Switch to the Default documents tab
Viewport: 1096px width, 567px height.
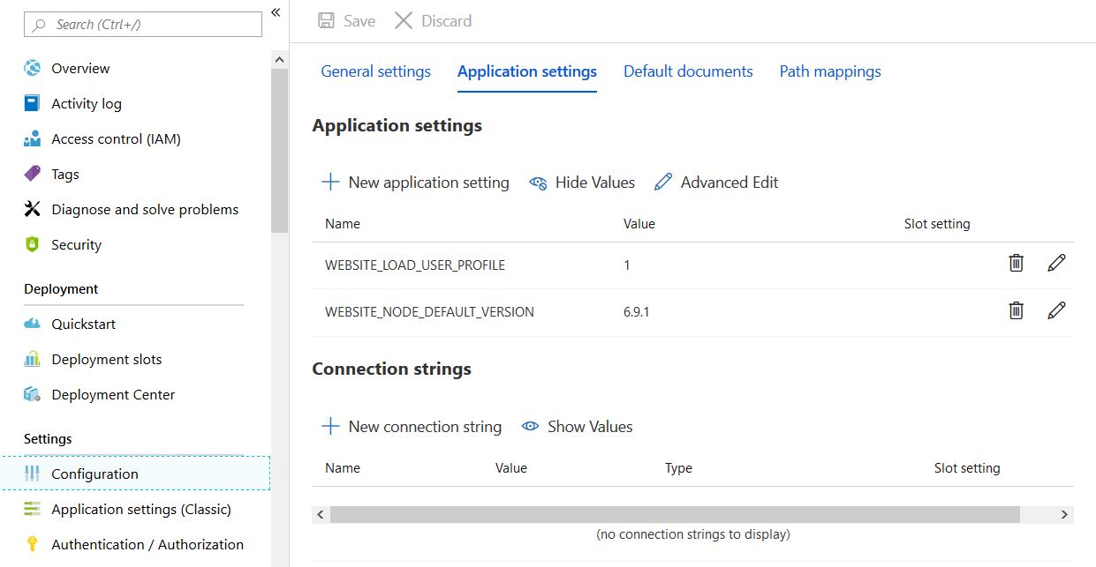[688, 71]
